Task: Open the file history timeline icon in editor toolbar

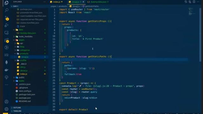Action: click(186, 2)
